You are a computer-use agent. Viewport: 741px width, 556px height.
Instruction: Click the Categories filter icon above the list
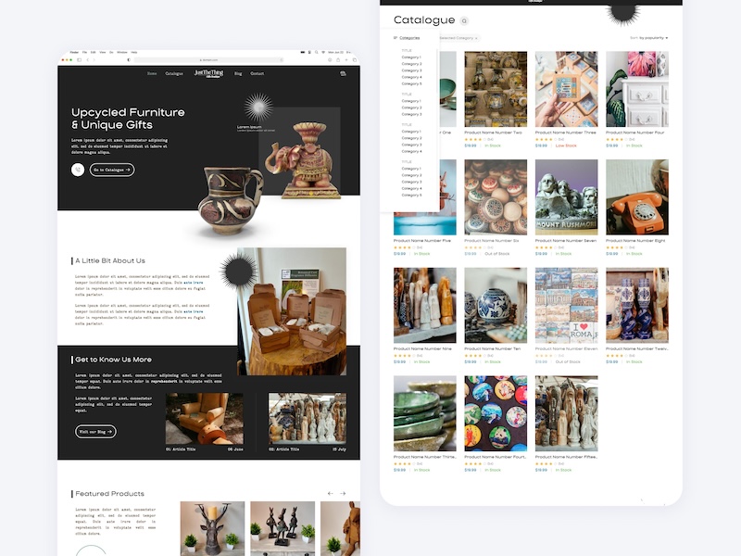pos(396,37)
